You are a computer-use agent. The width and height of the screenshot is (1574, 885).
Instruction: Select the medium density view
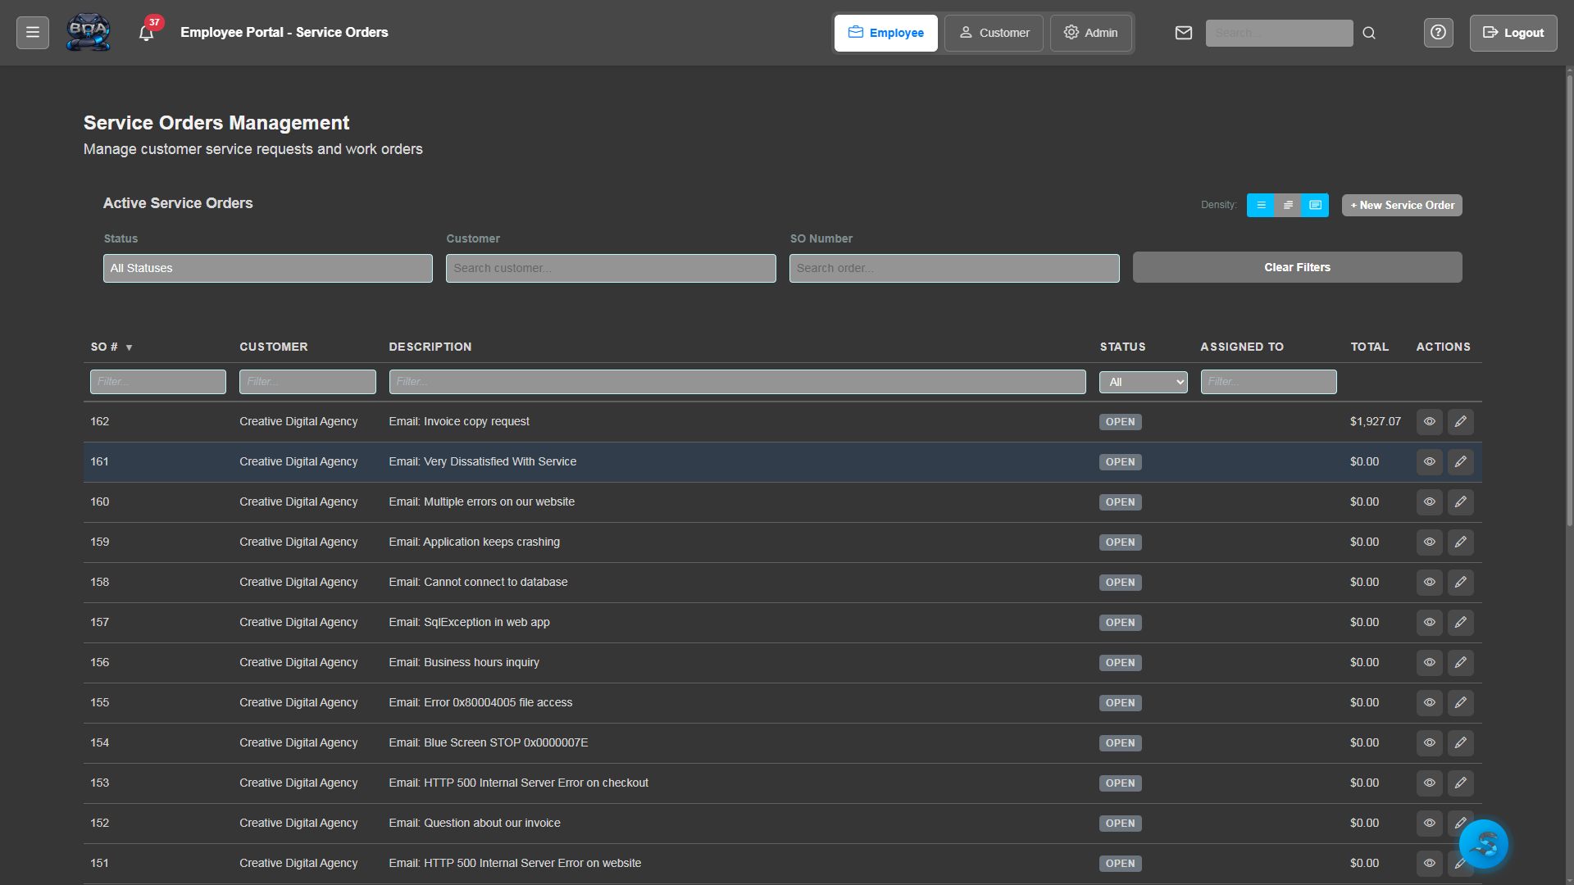click(1288, 206)
